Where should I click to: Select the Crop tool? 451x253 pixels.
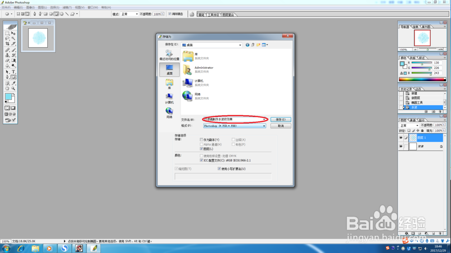(x=8, y=44)
